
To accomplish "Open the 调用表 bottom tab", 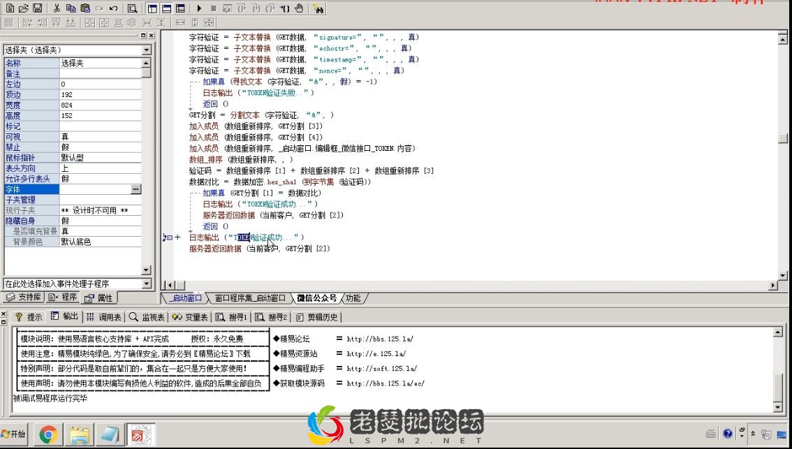I will coord(103,317).
